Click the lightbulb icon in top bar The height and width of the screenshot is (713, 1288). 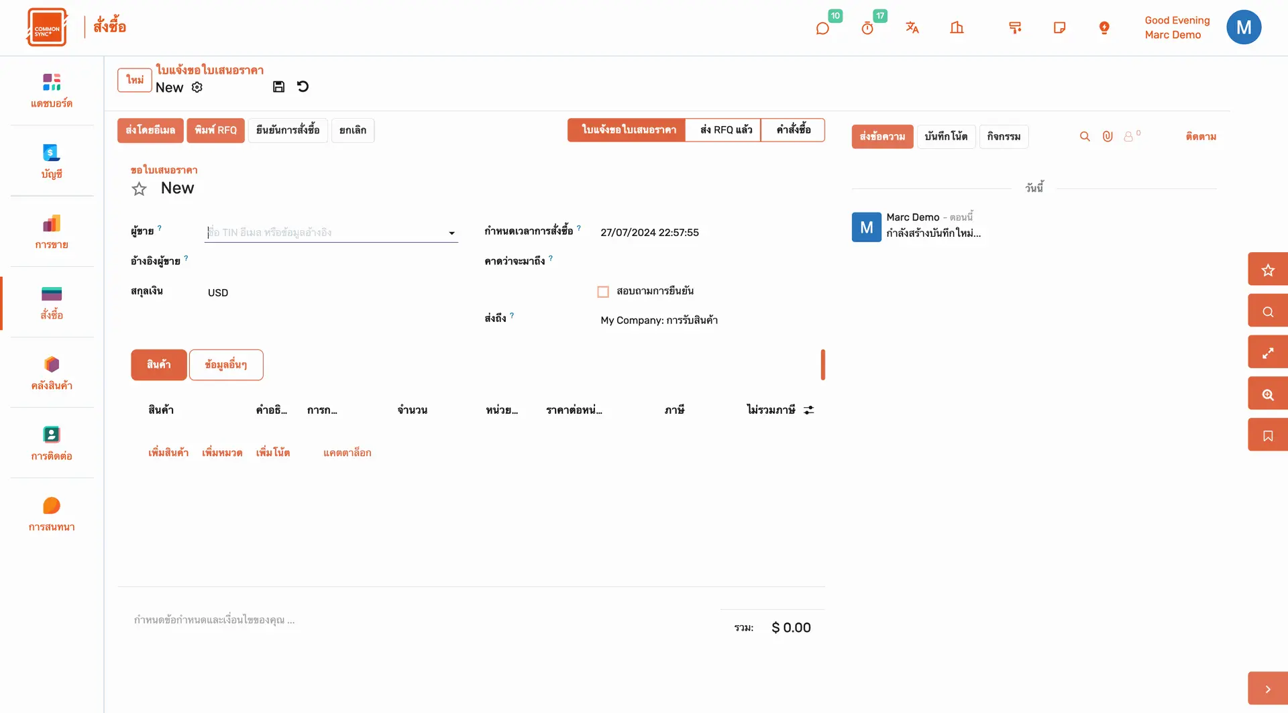[x=1104, y=28]
